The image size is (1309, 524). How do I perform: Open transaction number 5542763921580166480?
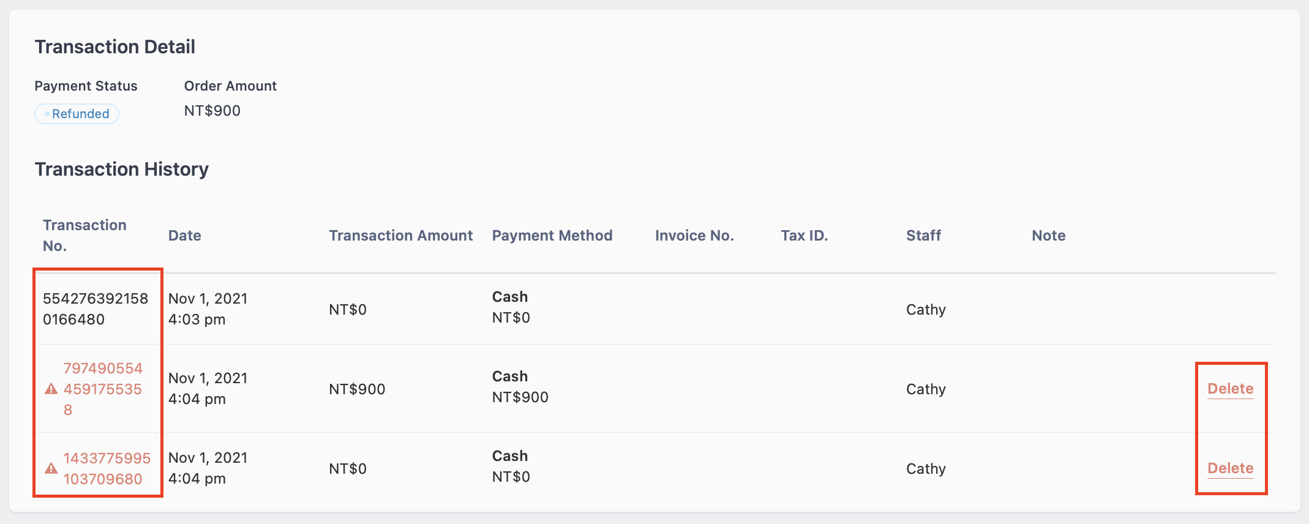click(x=96, y=309)
